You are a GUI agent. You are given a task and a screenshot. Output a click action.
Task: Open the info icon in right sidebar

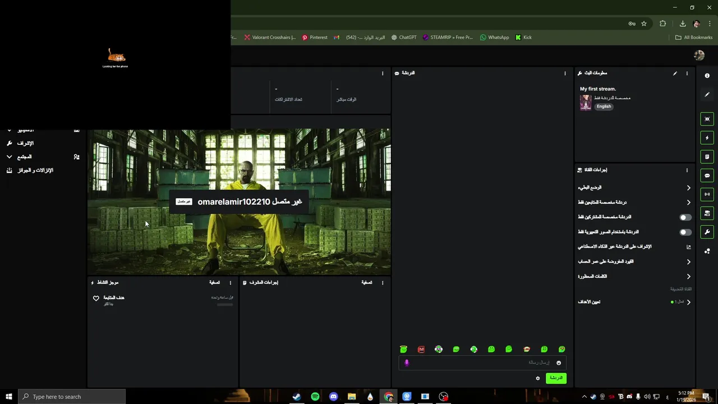[x=707, y=76]
